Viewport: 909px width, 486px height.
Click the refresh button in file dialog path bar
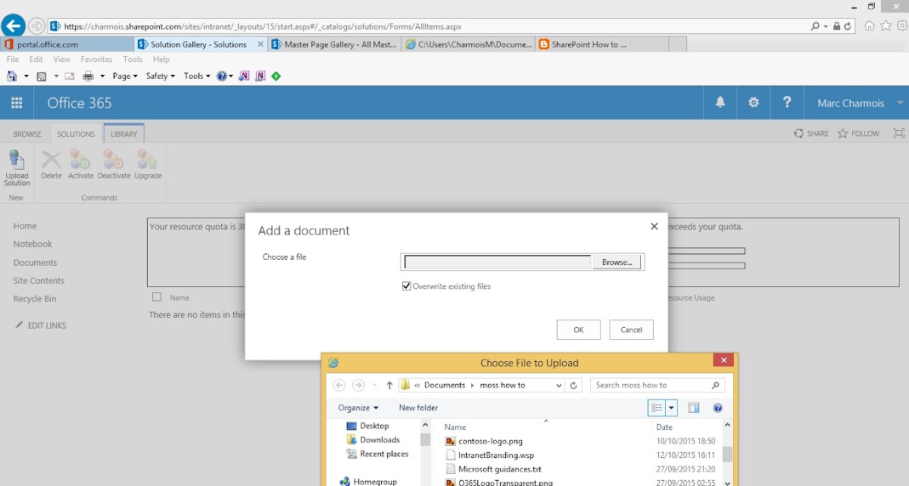(x=573, y=385)
